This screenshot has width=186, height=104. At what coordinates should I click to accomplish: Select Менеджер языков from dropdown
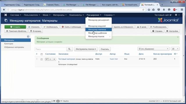tap(99, 36)
